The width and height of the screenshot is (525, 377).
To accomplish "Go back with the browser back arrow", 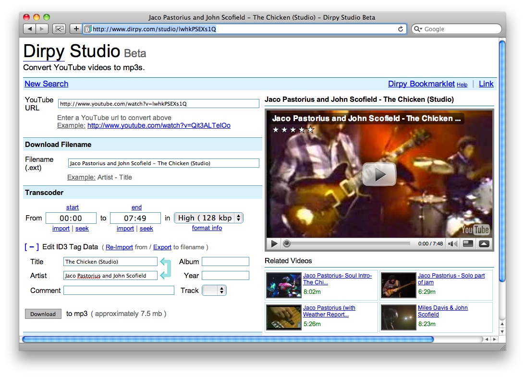I will click(29, 29).
